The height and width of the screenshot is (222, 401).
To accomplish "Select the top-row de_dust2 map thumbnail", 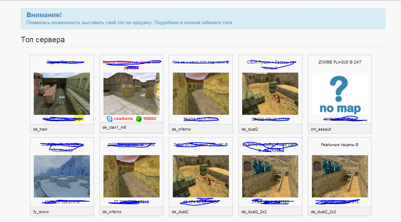I will 270,94.
